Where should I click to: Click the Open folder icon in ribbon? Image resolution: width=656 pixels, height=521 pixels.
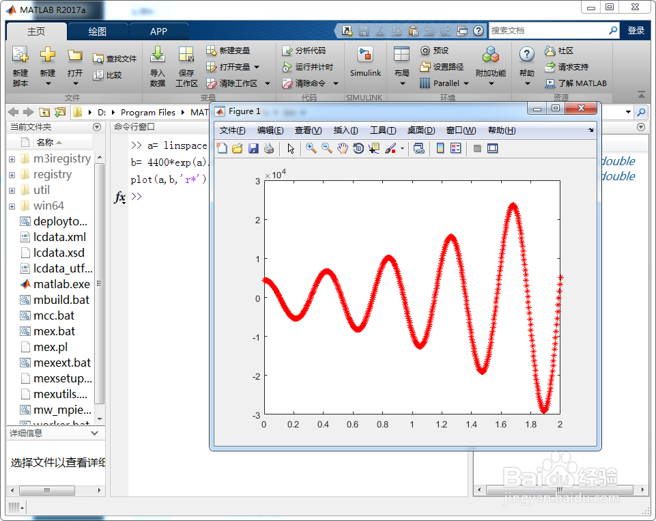(75, 55)
